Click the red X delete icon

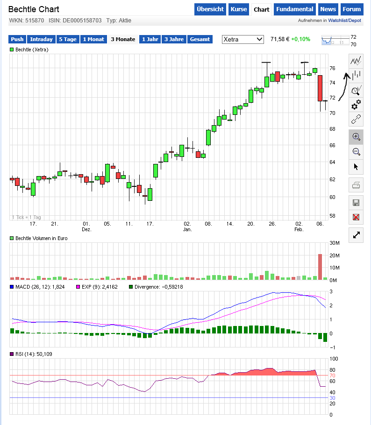(x=356, y=217)
